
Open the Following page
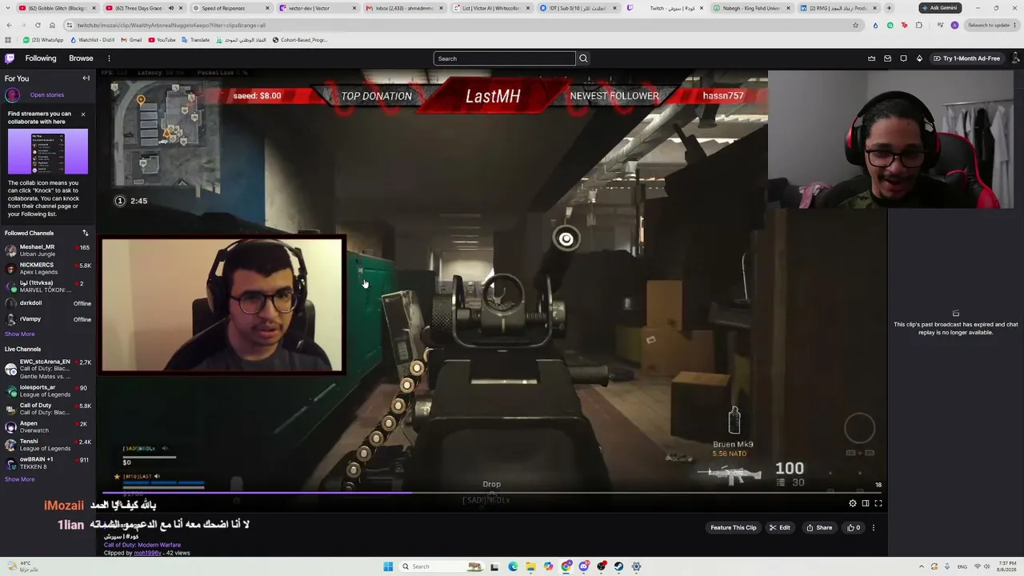click(41, 58)
